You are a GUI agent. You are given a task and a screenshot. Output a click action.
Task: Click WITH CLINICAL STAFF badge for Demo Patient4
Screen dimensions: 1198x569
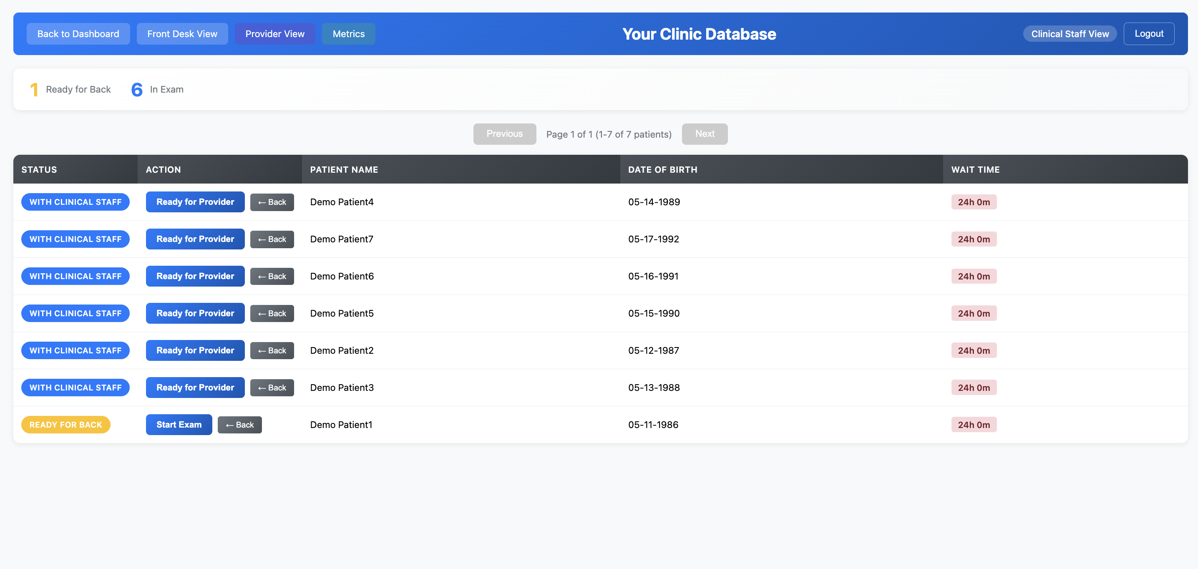click(x=76, y=201)
